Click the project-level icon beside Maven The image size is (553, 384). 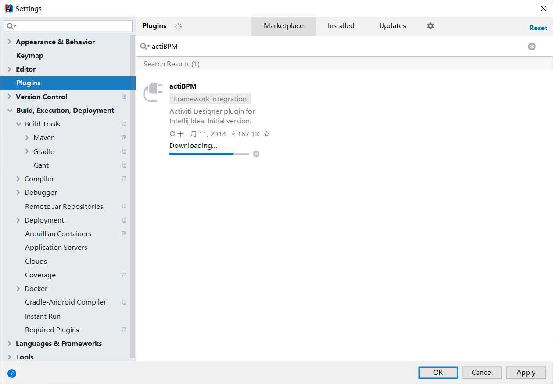pos(124,138)
